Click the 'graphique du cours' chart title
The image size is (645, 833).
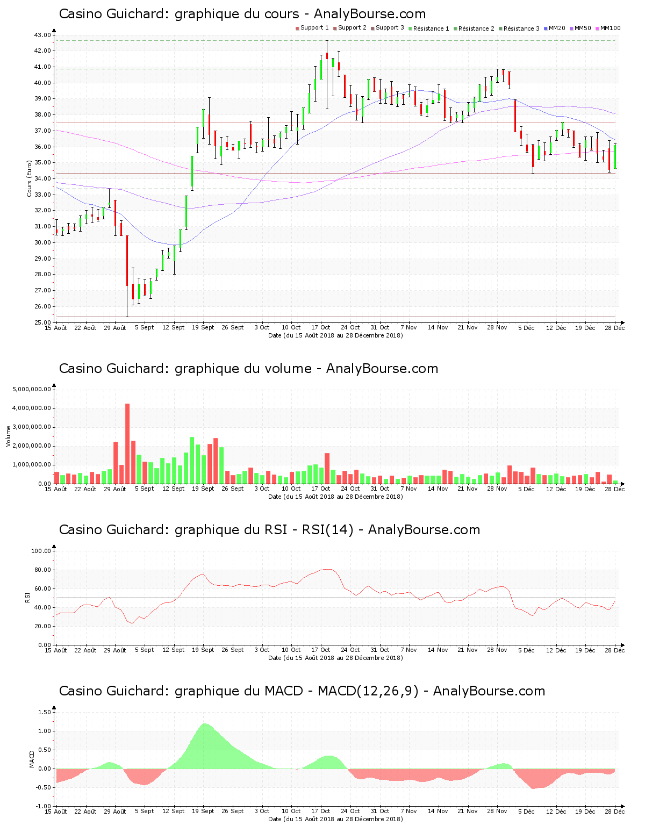coord(242,14)
